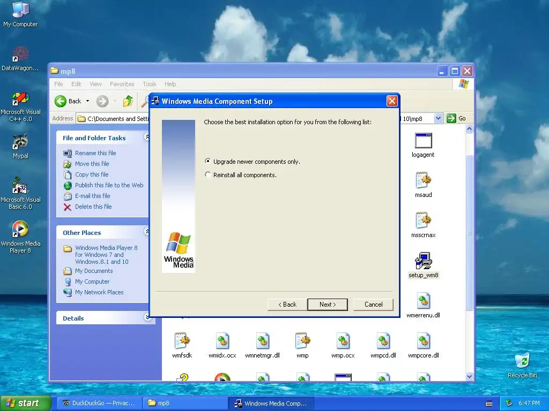Launch Mypal browser desktop icon
Viewport: 549px width, 411px height.
[20, 141]
